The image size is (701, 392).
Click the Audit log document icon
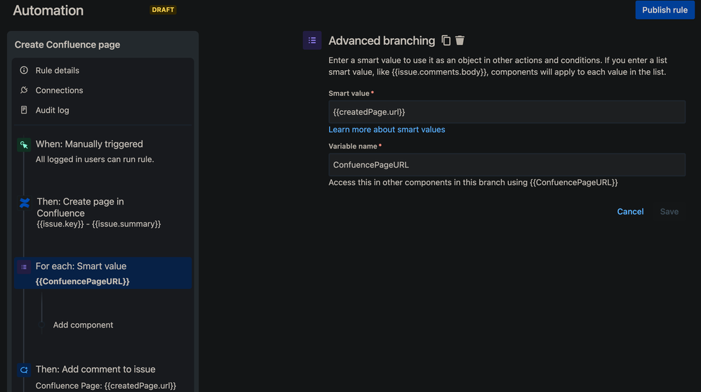(x=24, y=110)
